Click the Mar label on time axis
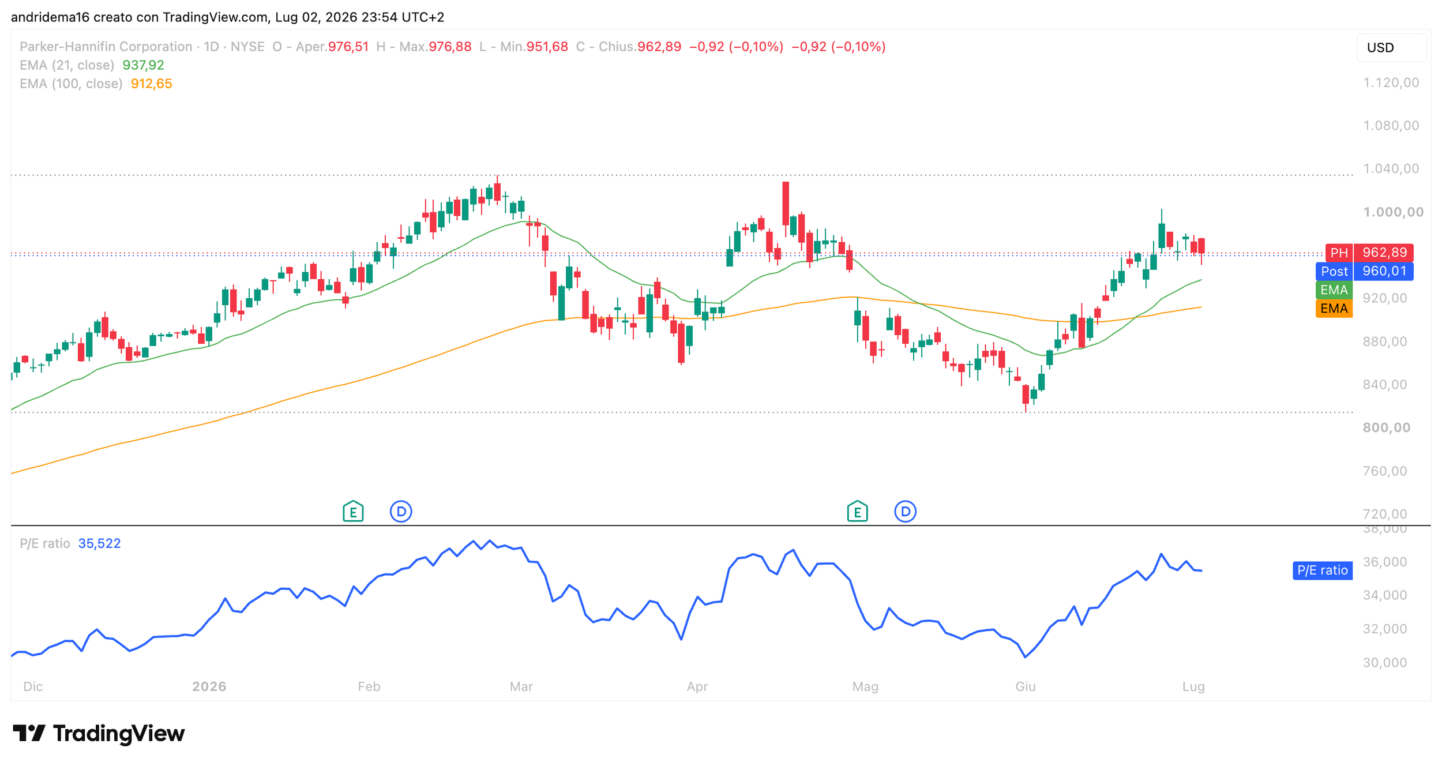The image size is (1442, 766). (521, 686)
